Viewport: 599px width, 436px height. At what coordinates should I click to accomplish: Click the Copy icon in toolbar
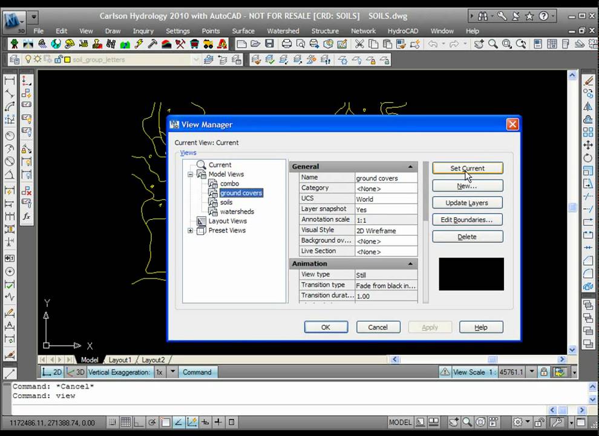click(373, 44)
